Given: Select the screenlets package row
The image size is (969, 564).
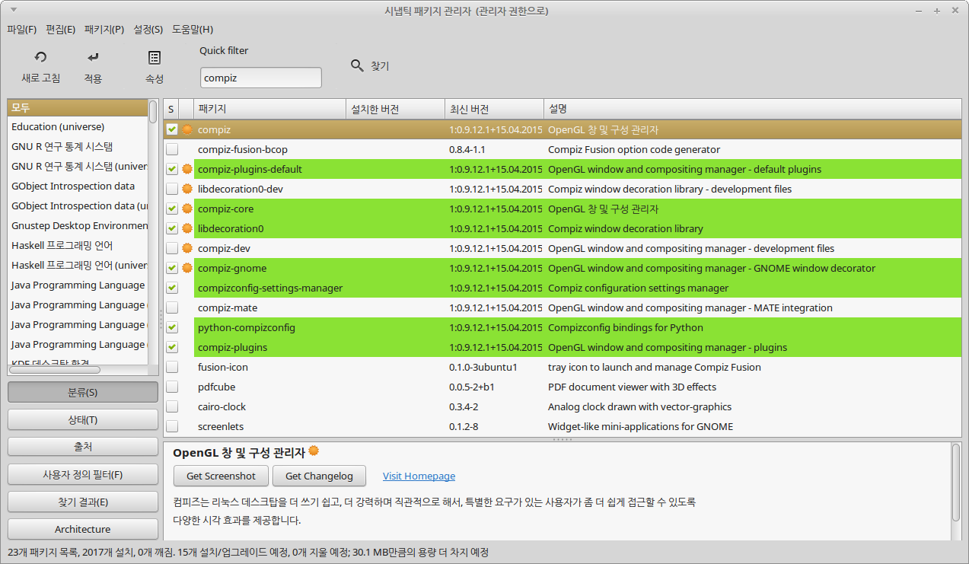Looking at the screenshot, I should point(562,426).
